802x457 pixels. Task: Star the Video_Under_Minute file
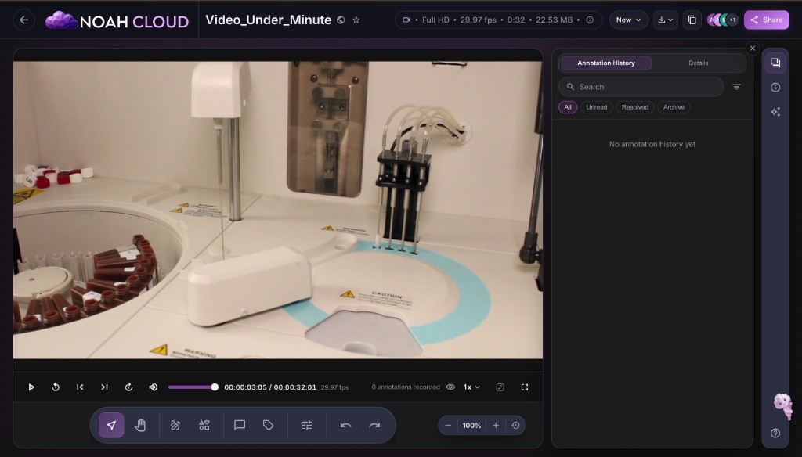(356, 20)
